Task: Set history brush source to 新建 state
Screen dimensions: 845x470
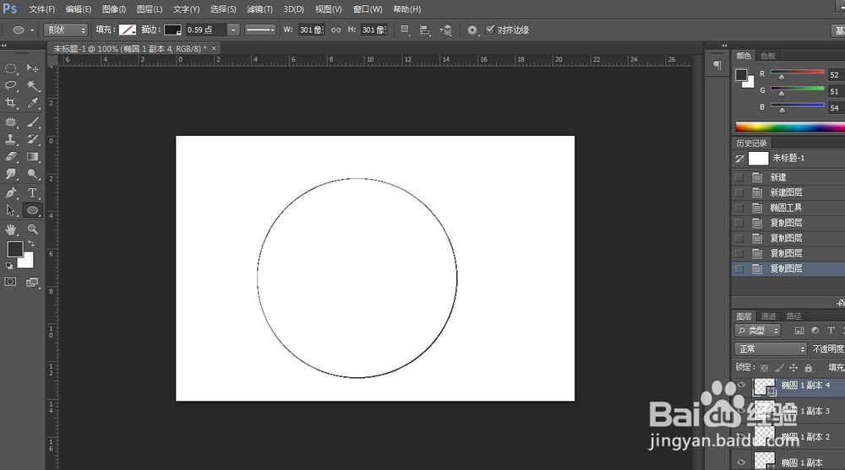Action: tap(739, 177)
